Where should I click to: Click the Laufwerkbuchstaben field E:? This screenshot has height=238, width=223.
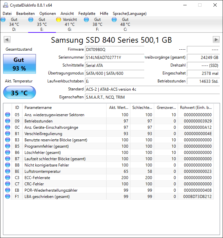pos(114,81)
